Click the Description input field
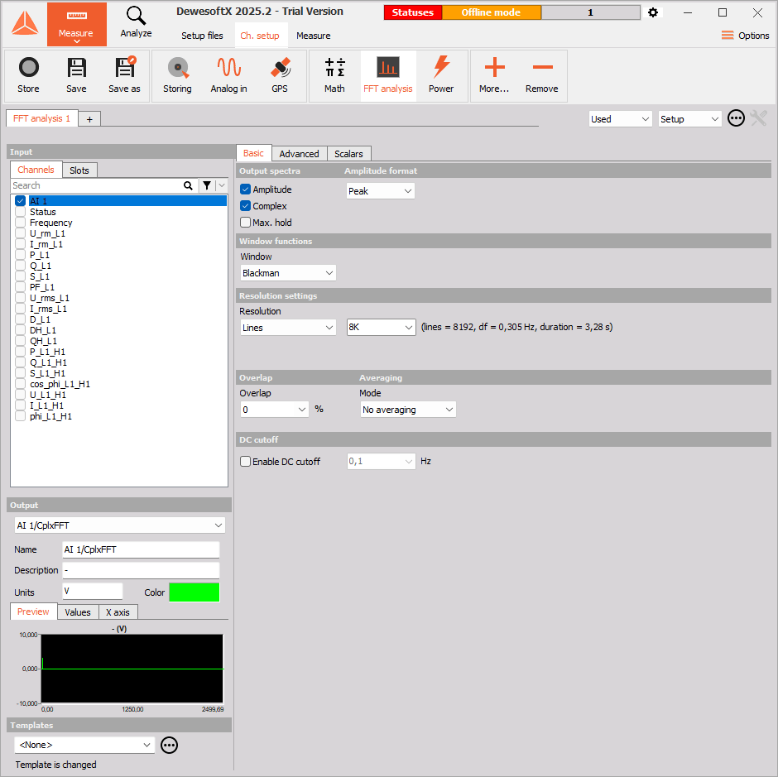Viewport: 778px width, 777px height. 141,571
